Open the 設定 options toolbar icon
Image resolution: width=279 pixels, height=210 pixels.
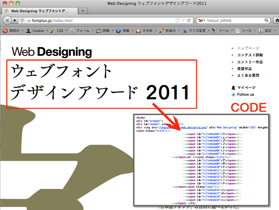tap(261, 31)
